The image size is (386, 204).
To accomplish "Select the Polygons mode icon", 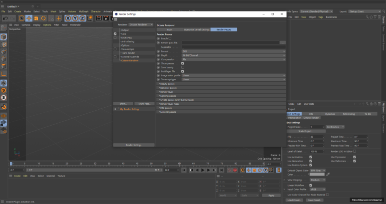I will point(3,66).
